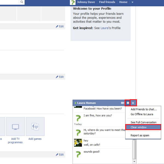Open chat options gear icon
Screen dimensions: 164x164
pyautogui.click(x=128, y=103)
